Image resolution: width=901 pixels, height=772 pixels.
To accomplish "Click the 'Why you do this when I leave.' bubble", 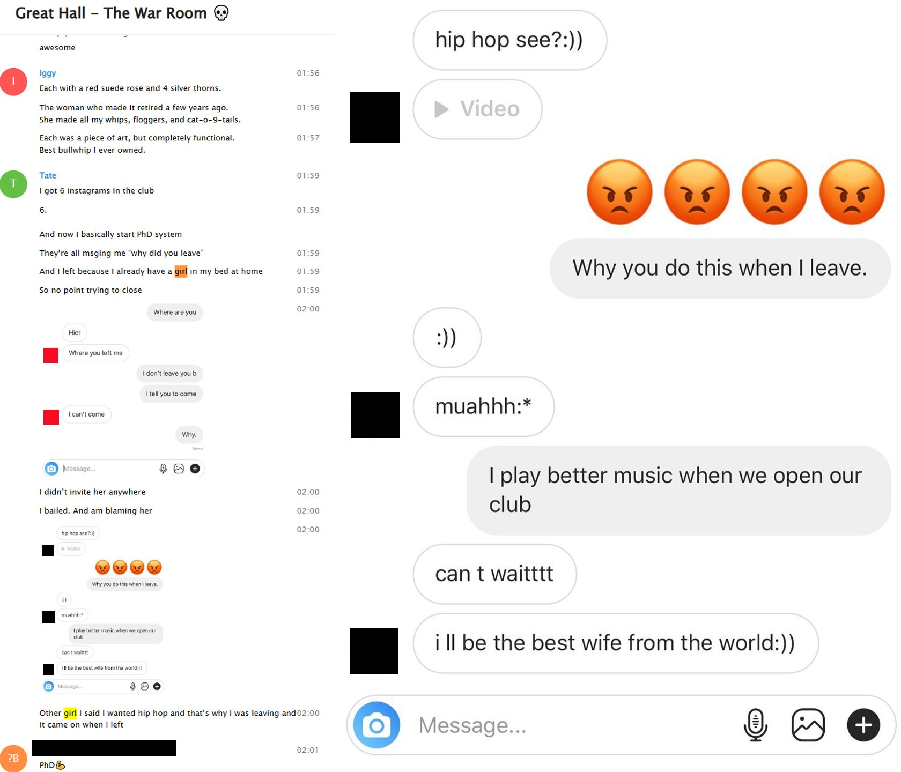I will point(720,268).
